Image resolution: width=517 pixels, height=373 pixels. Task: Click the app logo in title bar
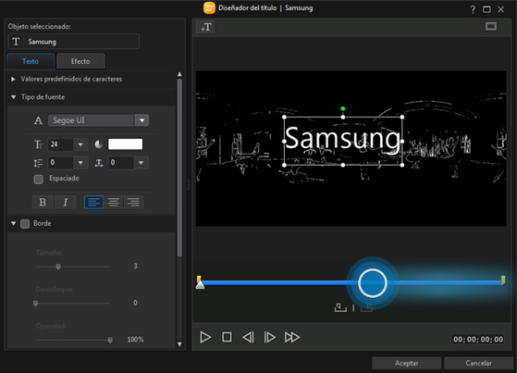209,8
